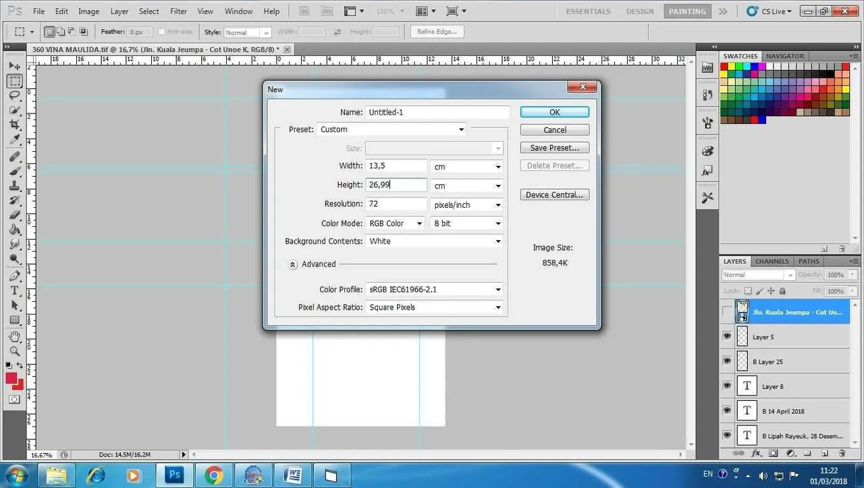Open the Resolution unit pixels/inch dropdown
The width and height of the screenshot is (864, 488).
tap(467, 205)
